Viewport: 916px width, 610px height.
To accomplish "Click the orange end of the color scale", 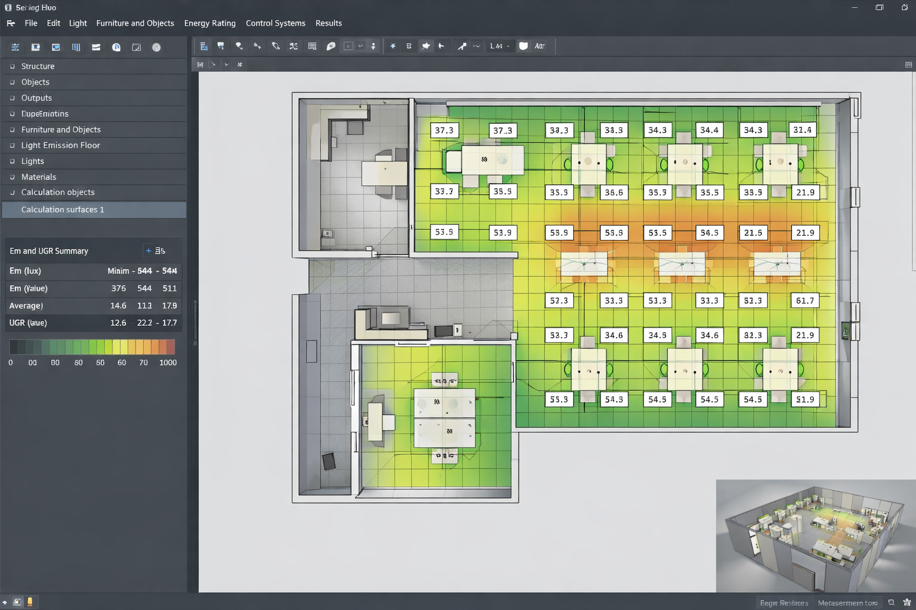I will [169, 347].
